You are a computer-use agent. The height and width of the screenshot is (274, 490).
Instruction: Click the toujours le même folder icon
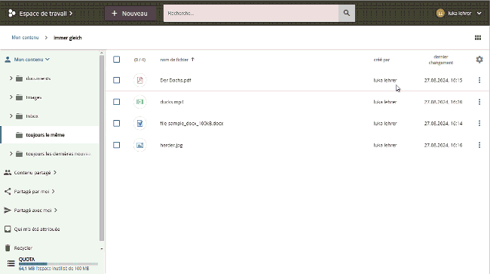click(19, 135)
